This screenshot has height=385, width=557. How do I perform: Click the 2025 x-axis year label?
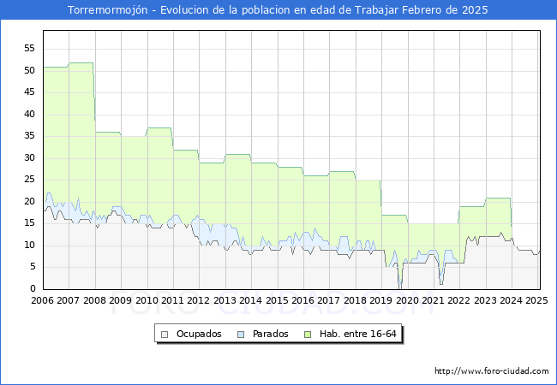pos(536,300)
